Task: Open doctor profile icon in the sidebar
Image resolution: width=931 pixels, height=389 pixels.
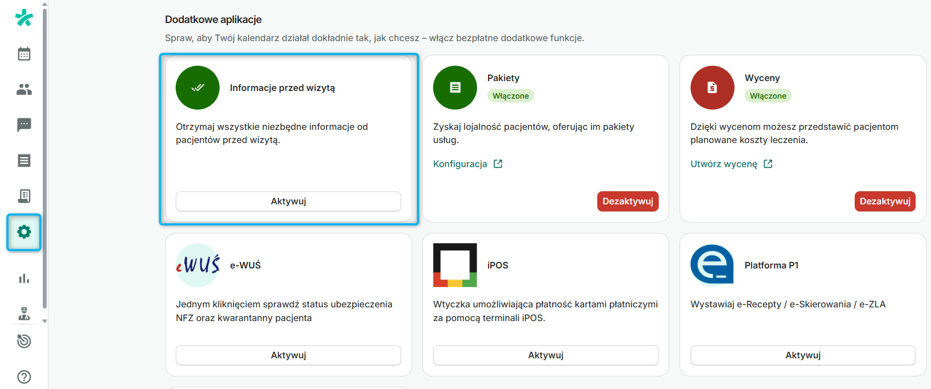Action: pos(24,313)
